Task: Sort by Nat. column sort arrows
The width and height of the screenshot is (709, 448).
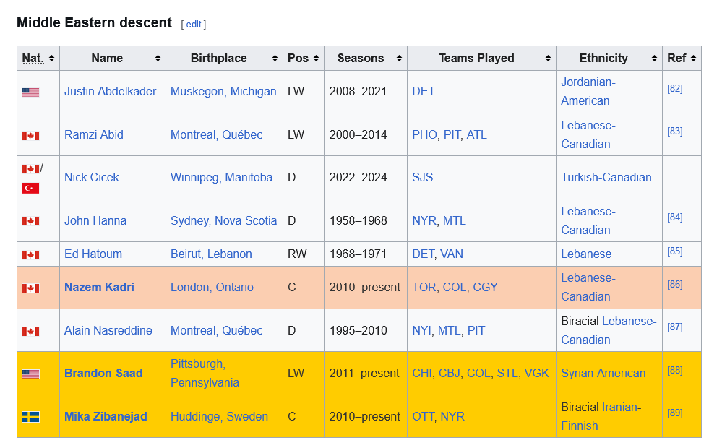Action: (51, 59)
